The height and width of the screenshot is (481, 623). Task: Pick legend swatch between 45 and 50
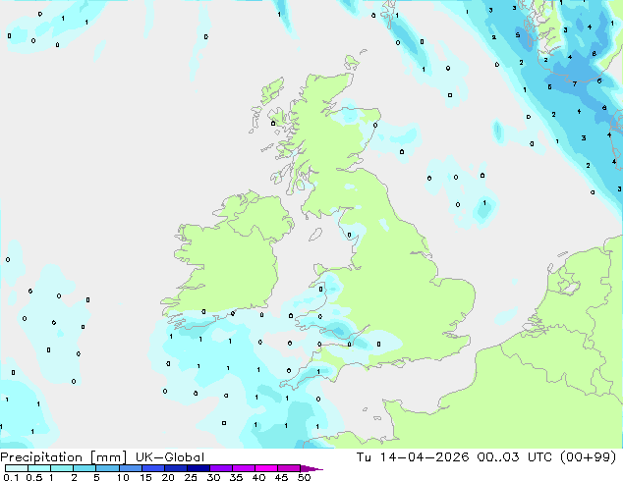point(289,468)
